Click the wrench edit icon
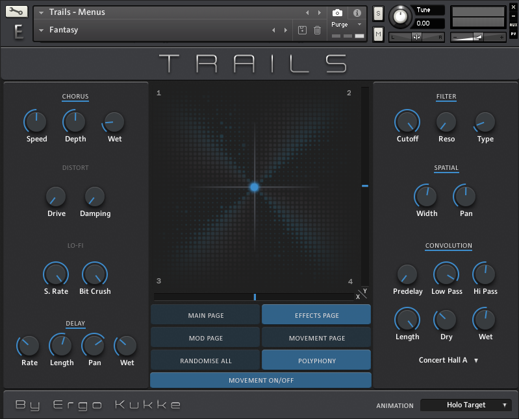The height and width of the screenshot is (419, 519). (17, 12)
